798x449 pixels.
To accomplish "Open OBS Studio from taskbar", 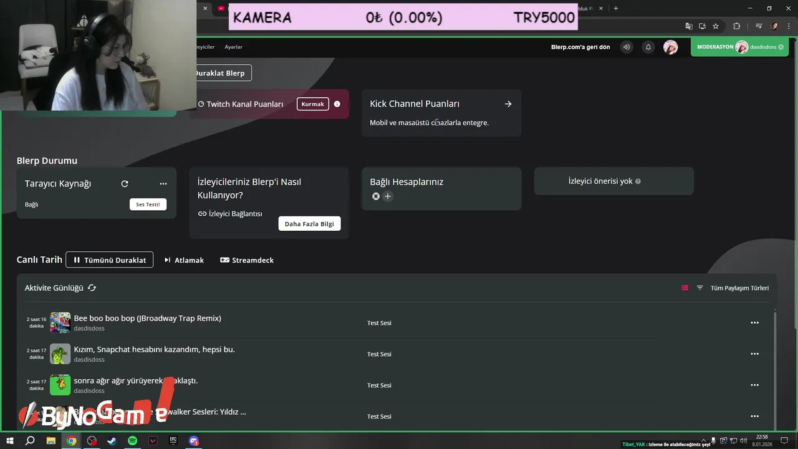I will click(x=92, y=441).
